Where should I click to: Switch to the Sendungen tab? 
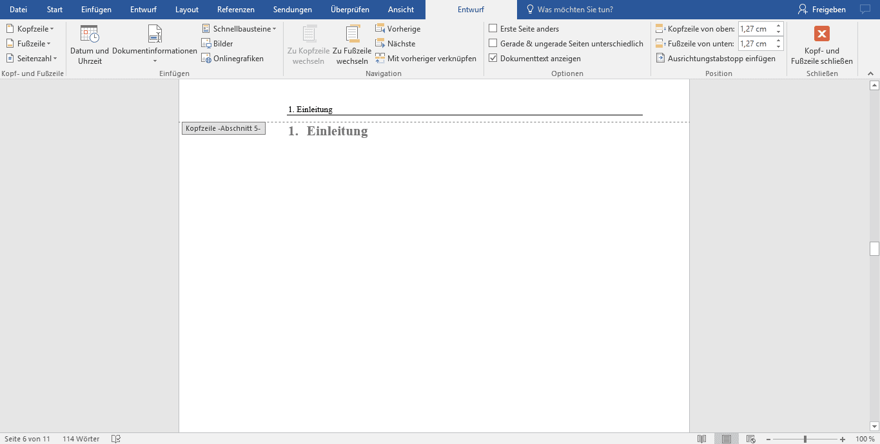click(293, 10)
